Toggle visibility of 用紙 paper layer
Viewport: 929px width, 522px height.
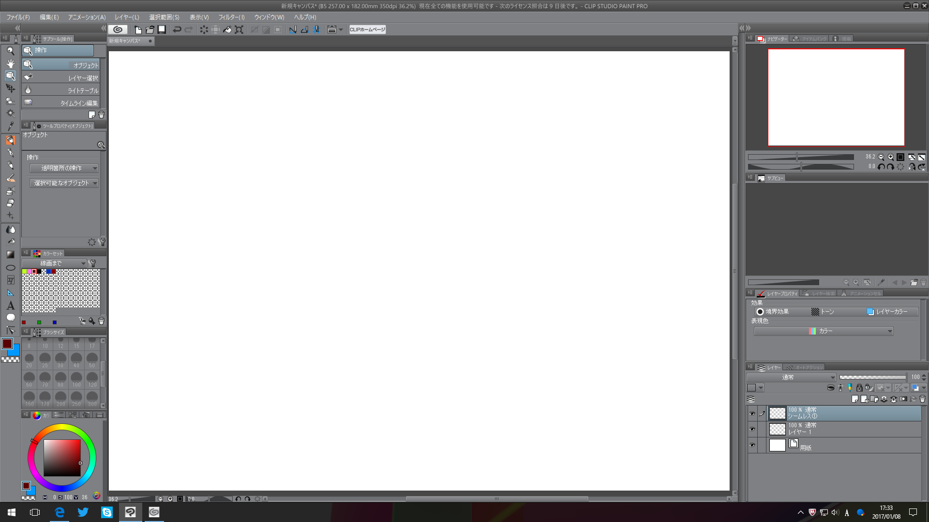point(752,445)
